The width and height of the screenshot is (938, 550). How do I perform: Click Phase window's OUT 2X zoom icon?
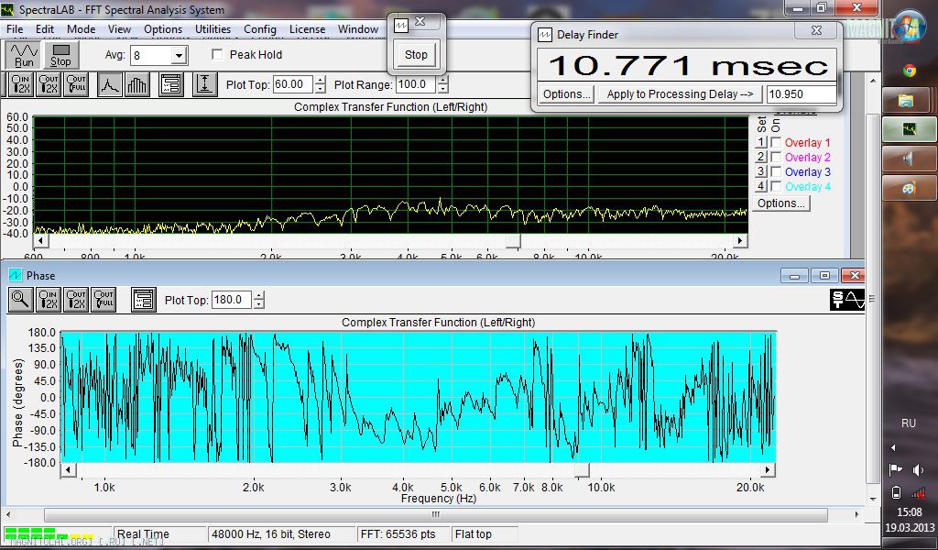click(76, 299)
